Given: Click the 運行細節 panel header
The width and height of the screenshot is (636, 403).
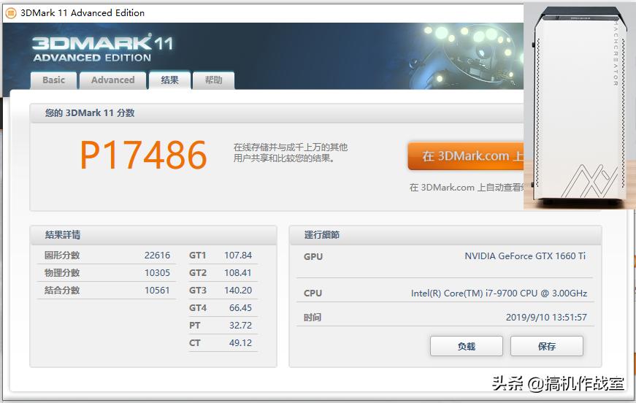Looking at the screenshot, I should click(x=445, y=235).
